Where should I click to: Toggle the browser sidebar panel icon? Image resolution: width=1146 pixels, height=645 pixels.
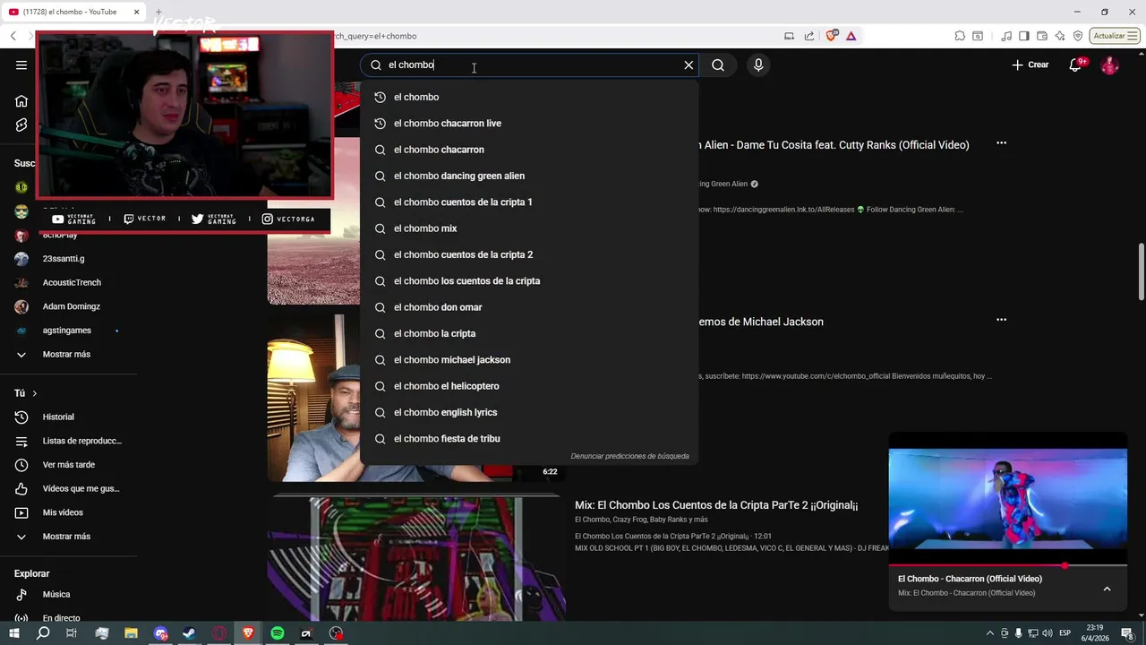pos(1024,36)
